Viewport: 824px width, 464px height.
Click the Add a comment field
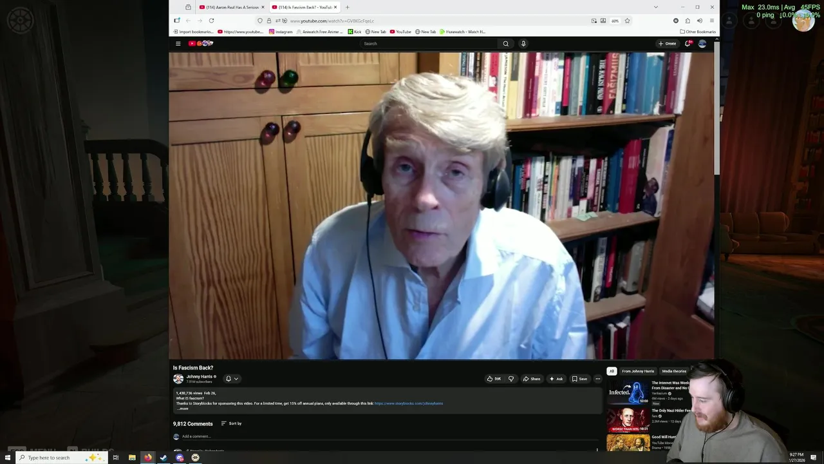(389, 436)
